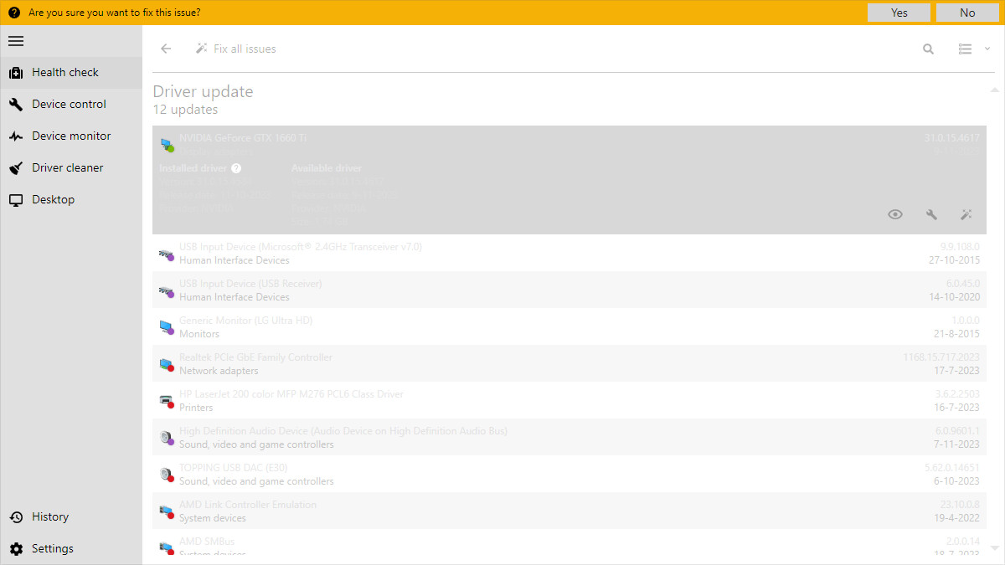Select the Device control wrench icon

click(x=15, y=104)
